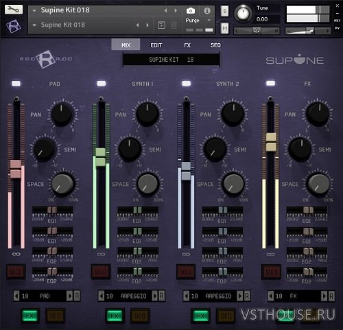Click the trash delete preset icon

(174, 25)
